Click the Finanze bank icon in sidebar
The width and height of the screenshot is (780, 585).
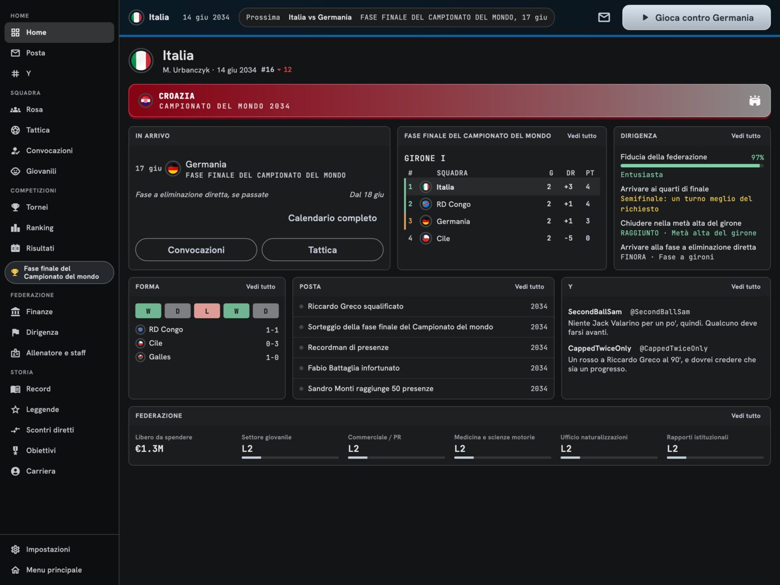pos(16,312)
